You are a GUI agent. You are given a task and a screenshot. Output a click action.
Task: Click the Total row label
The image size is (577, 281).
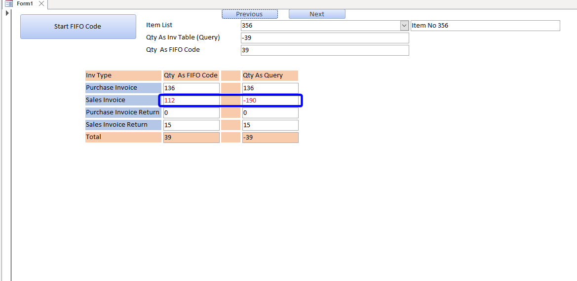coord(123,138)
